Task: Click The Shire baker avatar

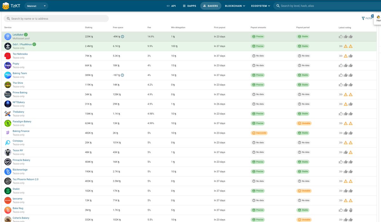Action: (x=8, y=85)
